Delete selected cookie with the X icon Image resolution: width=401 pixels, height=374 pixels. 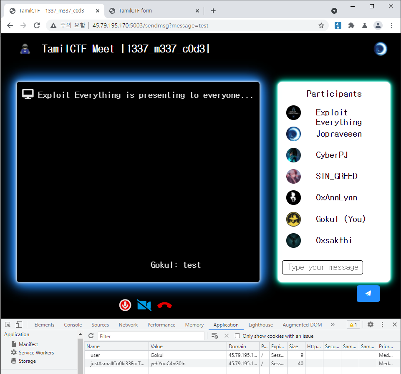(x=226, y=336)
